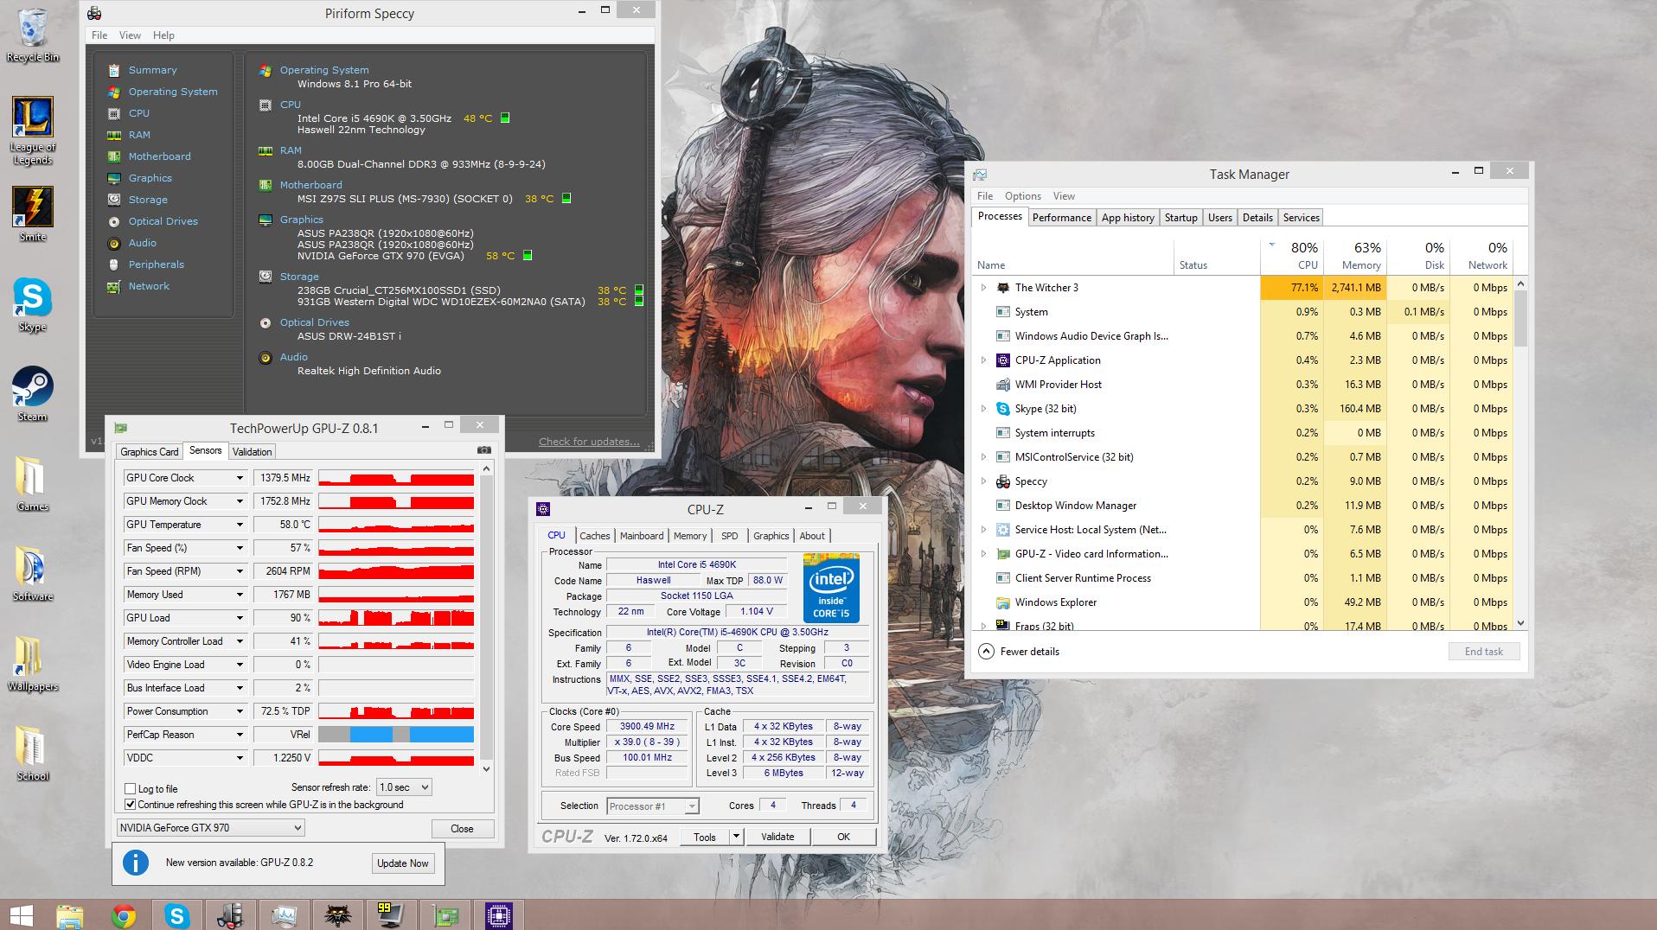Click the Windows Start button
The width and height of the screenshot is (1657, 930).
tap(21, 915)
